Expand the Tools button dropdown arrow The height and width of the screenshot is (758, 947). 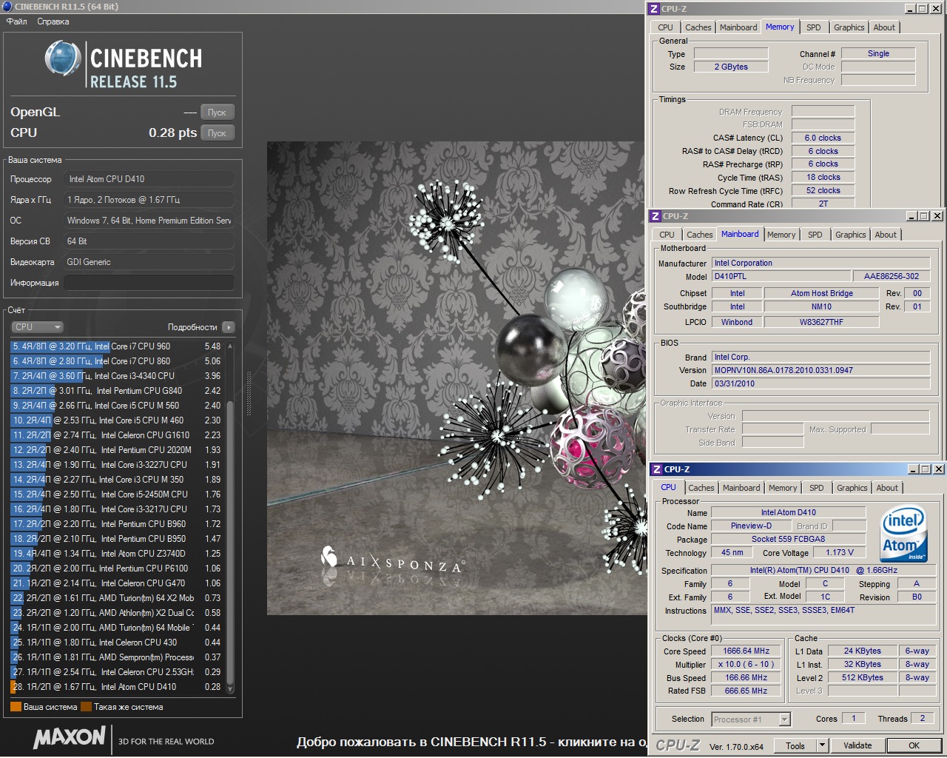822,745
